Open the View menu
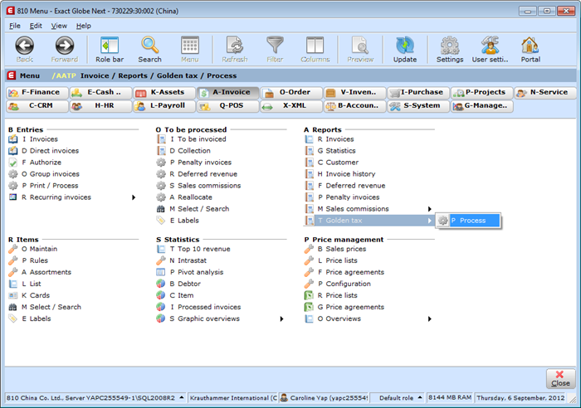This screenshot has width=581, height=408. (59, 26)
